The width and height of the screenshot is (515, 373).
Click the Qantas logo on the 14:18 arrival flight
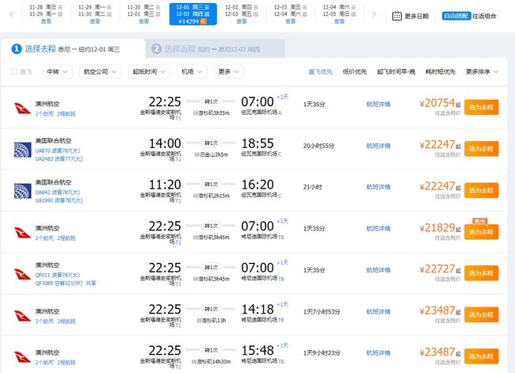pyautogui.click(x=22, y=315)
